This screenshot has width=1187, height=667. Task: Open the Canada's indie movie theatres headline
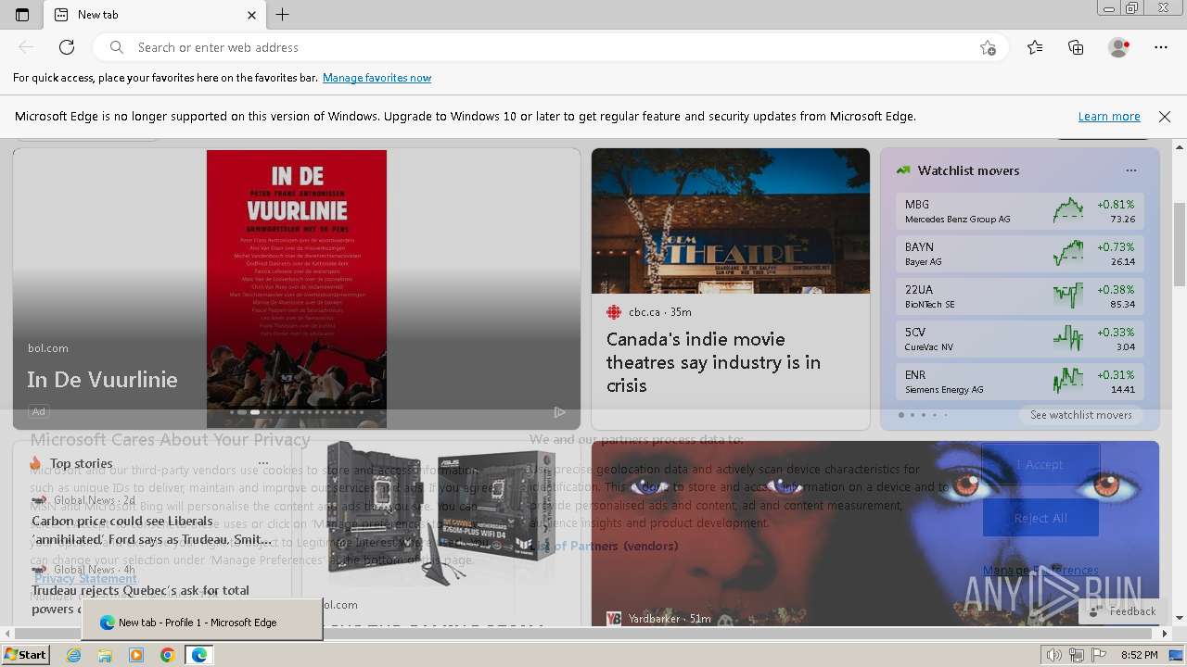coord(713,362)
